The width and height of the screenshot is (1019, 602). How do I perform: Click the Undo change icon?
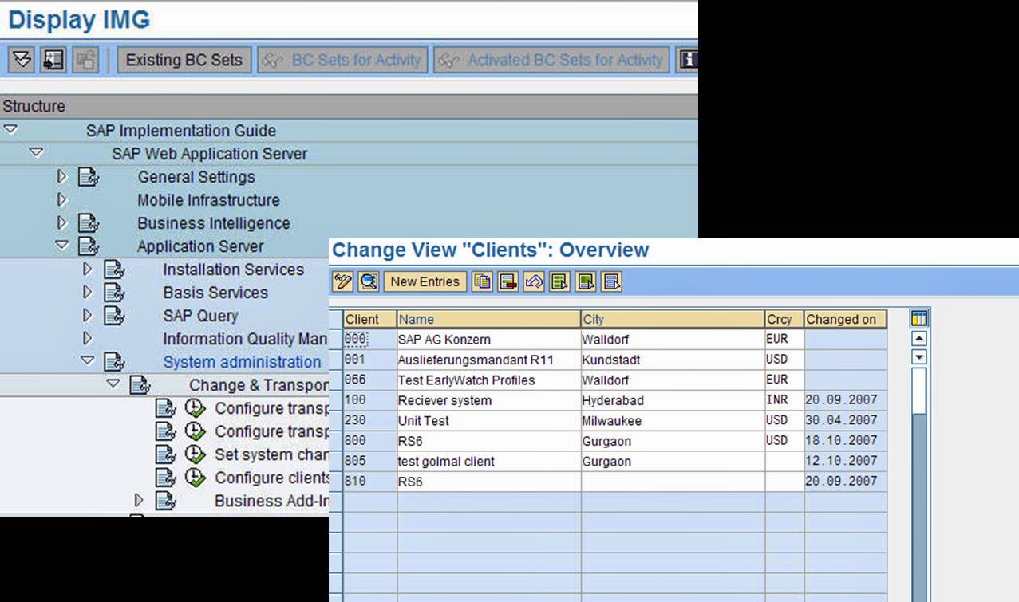click(x=534, y=281)
